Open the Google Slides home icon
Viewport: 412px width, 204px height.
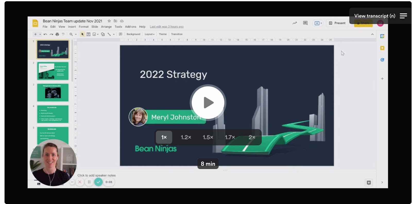point(35,23)
